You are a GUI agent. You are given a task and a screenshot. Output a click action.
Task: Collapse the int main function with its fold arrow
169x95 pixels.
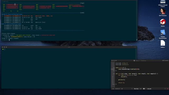(114, 74)
